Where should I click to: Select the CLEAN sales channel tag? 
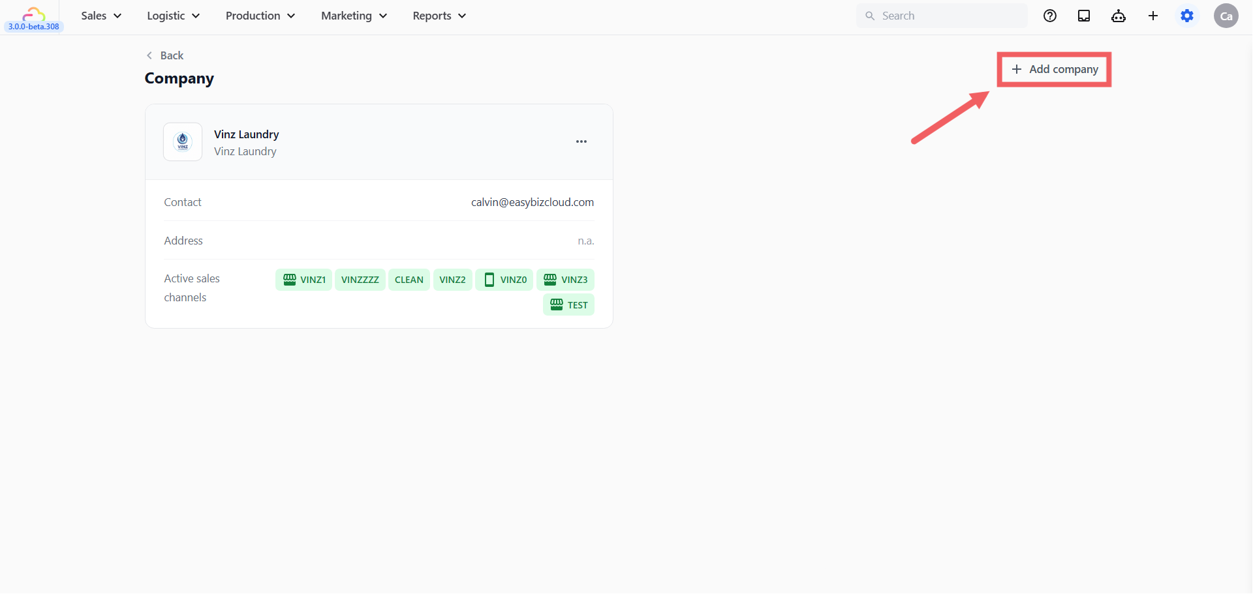tap(409, 279)
